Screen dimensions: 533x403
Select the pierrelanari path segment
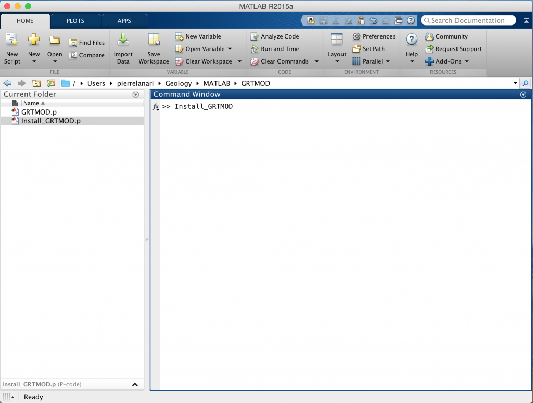135,83
